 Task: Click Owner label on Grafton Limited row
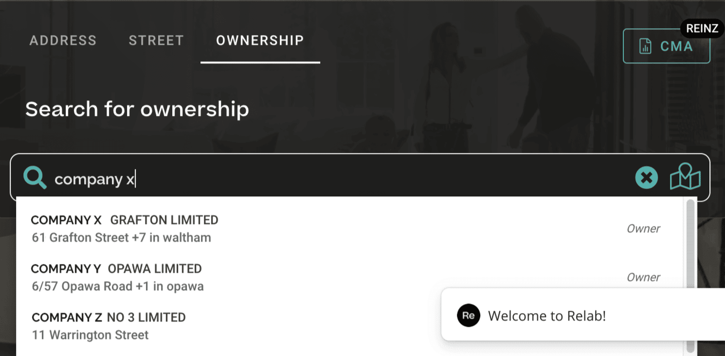tap(643, 228)
